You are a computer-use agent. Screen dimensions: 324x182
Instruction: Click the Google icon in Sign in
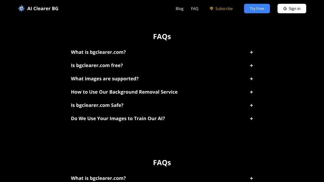[285, 8]
